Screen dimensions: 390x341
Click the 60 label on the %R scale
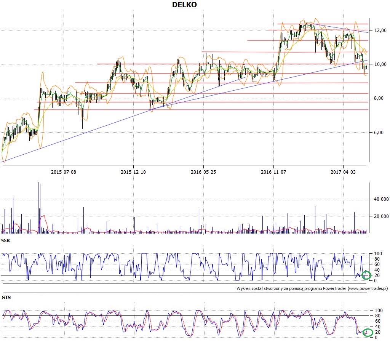click(377, 264)
